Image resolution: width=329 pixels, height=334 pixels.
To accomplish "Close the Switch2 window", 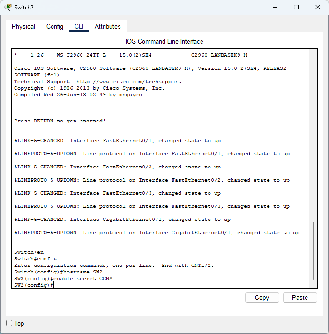I will pos(318,7).
